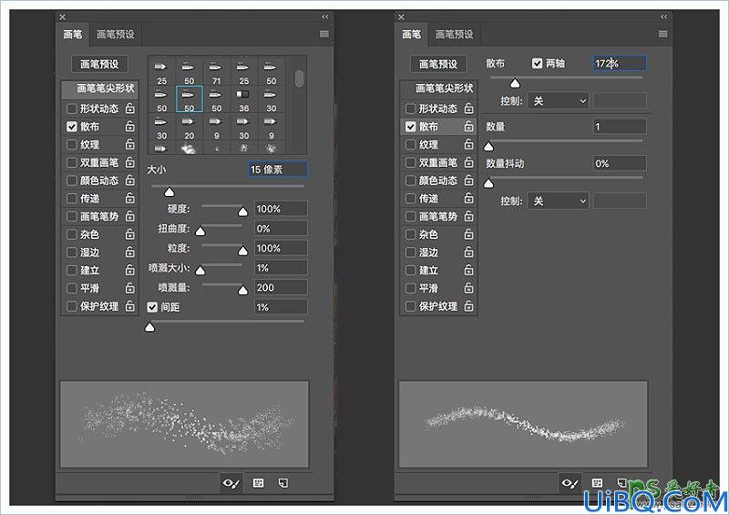729x515 pixels.
Task: Click lock icon beside 画笔笔势 in left panel
Action: click(x=130, y=216)
